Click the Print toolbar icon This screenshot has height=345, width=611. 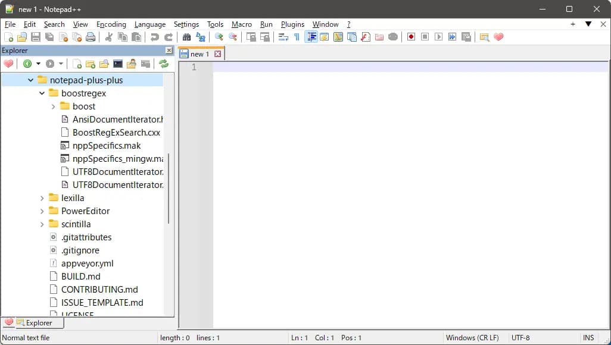point(91,37)
